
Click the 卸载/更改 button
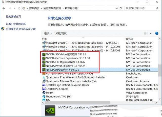pyautogui.click(x=61, y=33)
